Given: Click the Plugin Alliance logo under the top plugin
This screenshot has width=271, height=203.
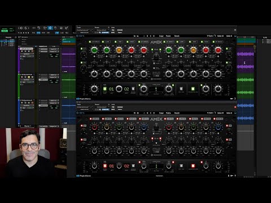Looking at the screenshot, I should (84, 99).
